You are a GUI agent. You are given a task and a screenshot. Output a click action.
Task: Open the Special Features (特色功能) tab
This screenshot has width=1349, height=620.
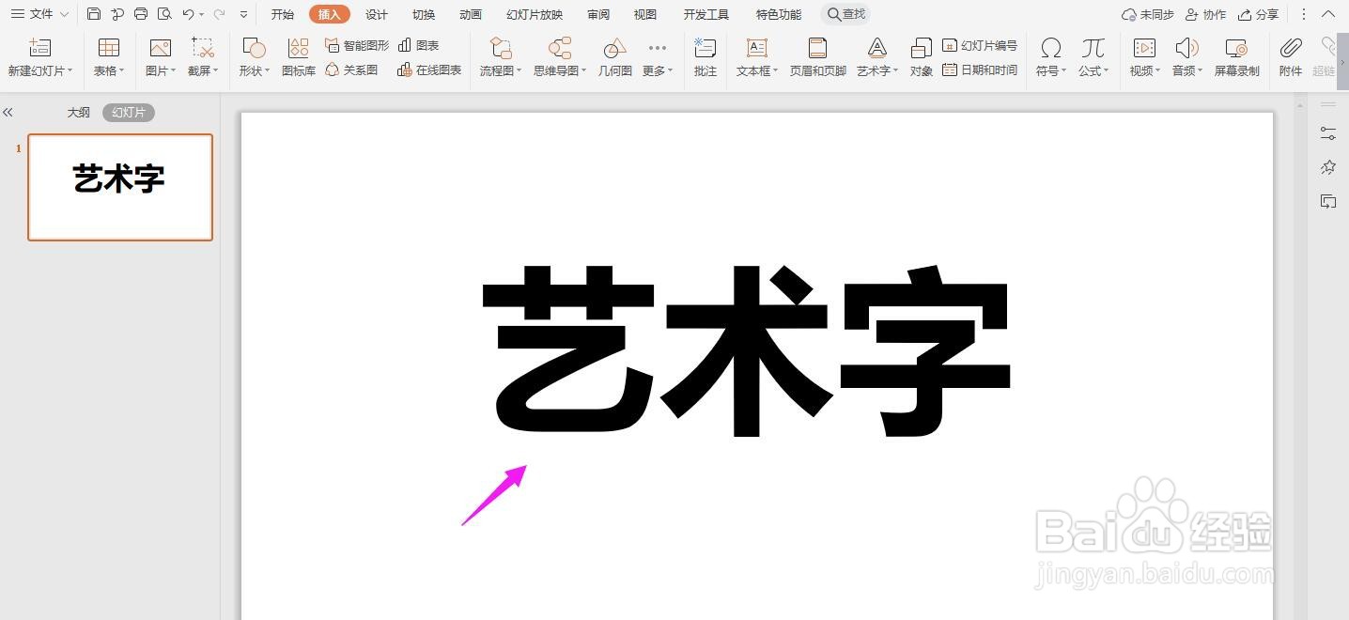pos(779,14)
